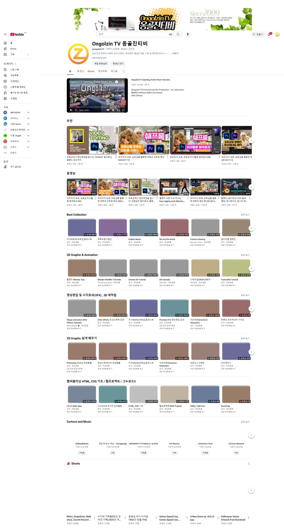
Task: Click the search magnifier button
Action: click(x=178, y=34)
